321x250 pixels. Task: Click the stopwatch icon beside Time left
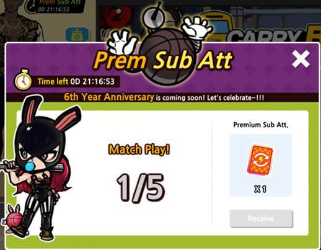click(x=23, y=80)
